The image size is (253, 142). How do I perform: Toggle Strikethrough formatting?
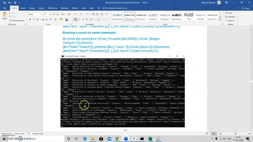point(43,19)
